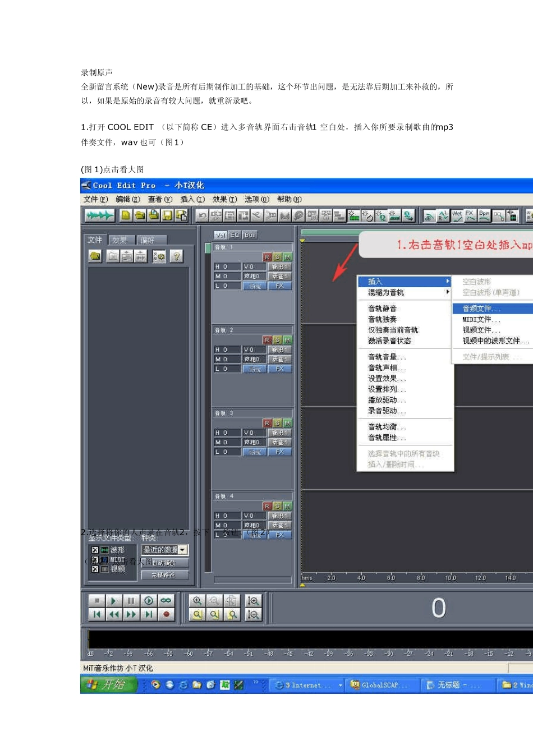Open track 2 输出1 output selector
The image size is (533, 754).
[x=279, y=350]
